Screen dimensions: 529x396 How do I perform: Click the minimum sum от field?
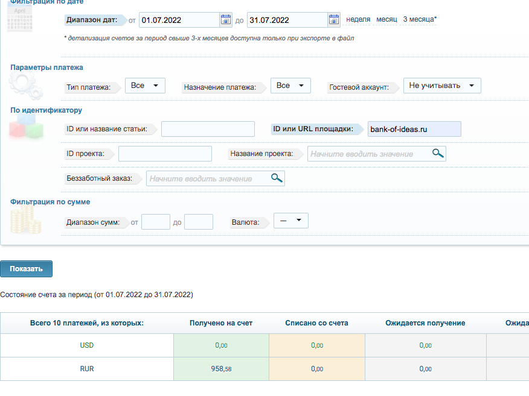[155, 222]
